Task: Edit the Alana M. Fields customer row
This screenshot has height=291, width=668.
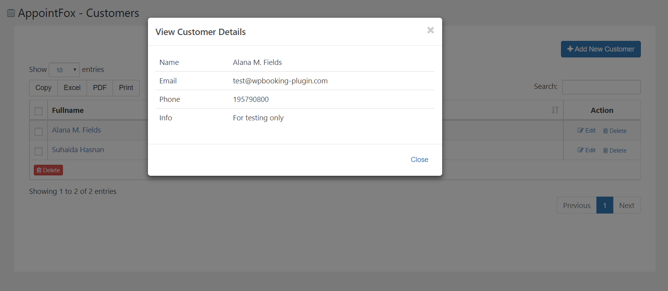Action: [587, 131]
